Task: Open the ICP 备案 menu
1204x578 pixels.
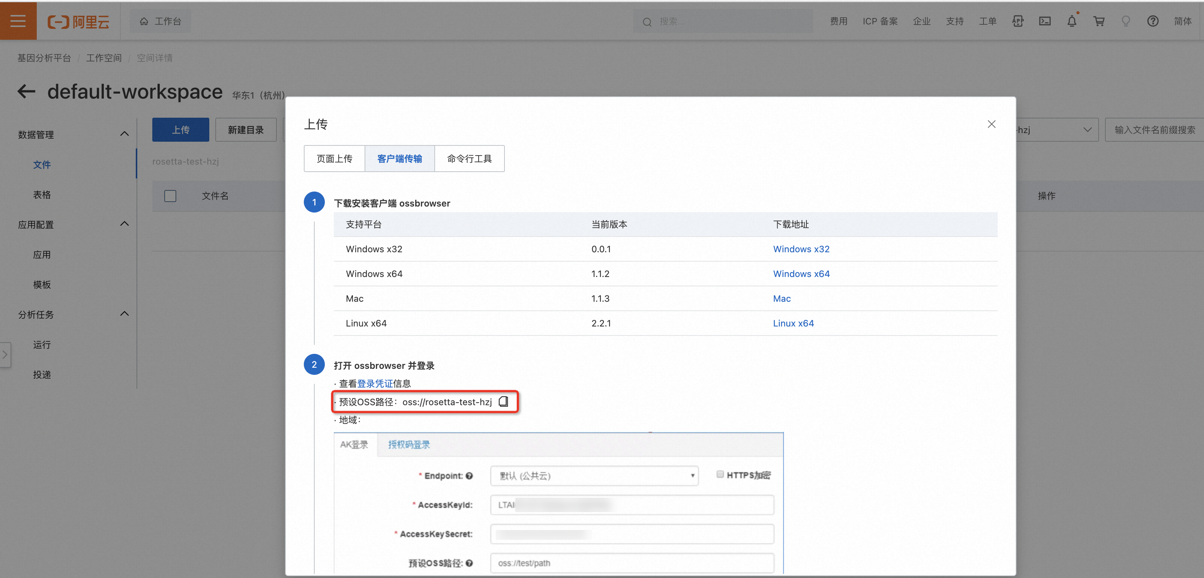Action: coord(880,21)
